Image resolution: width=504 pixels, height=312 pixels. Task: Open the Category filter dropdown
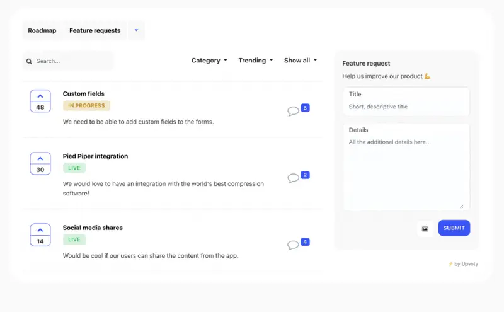click(209, 61)
